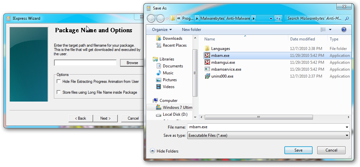Enable Hide File Extracting Progress Animation checkbox
Viewport: 360px width, 167px height.
pyautogui.click(x=59, y=82)
